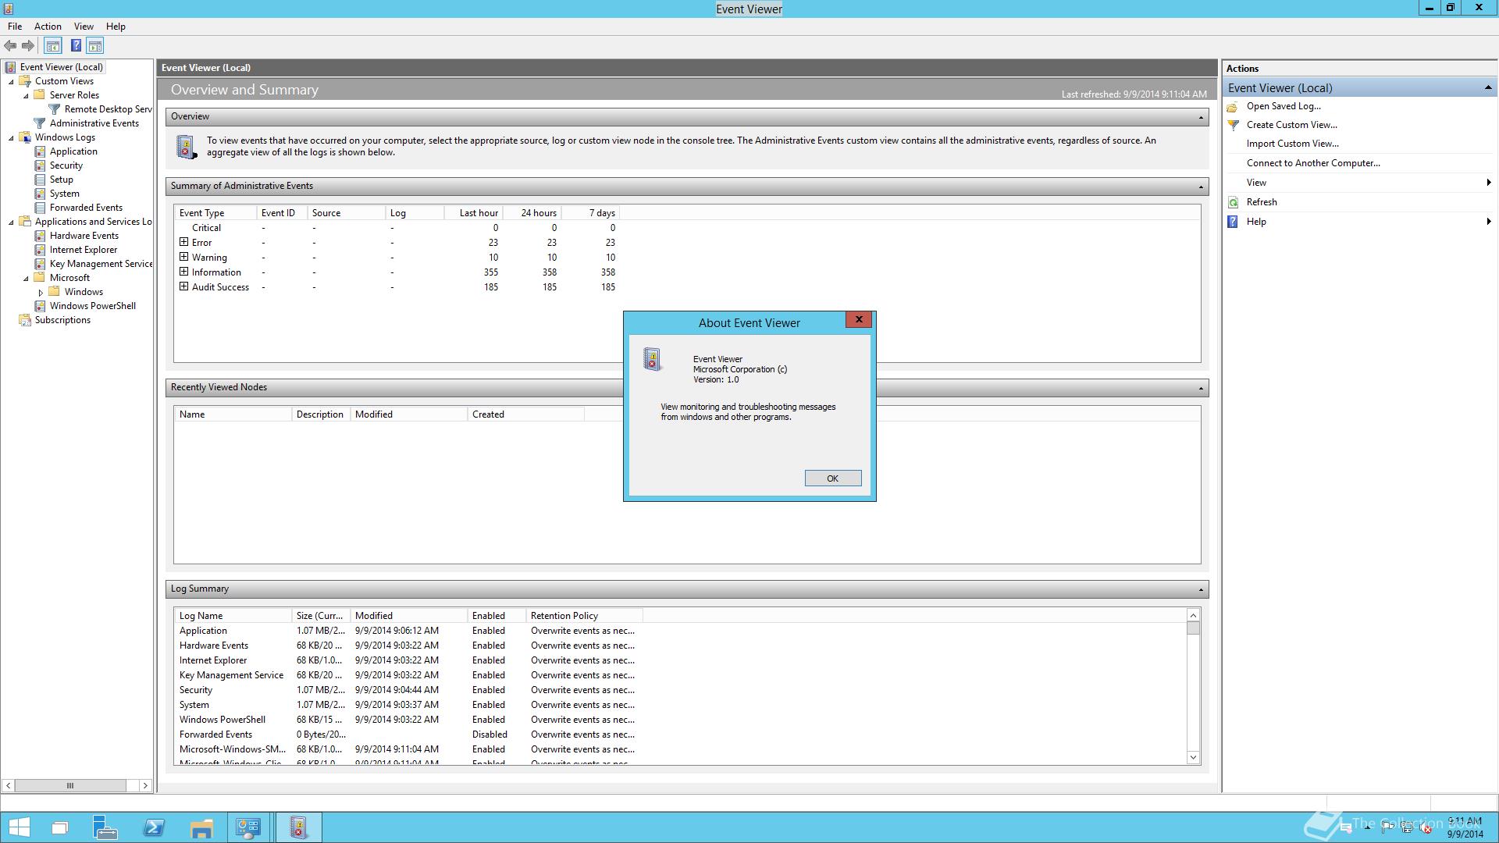Click the Custom Views folder icon
This screenshot has height=843, width=1499.
pyautogui.click(x=25, y=81)
